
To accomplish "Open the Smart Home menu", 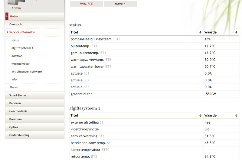I will click(x=35, y=95).
